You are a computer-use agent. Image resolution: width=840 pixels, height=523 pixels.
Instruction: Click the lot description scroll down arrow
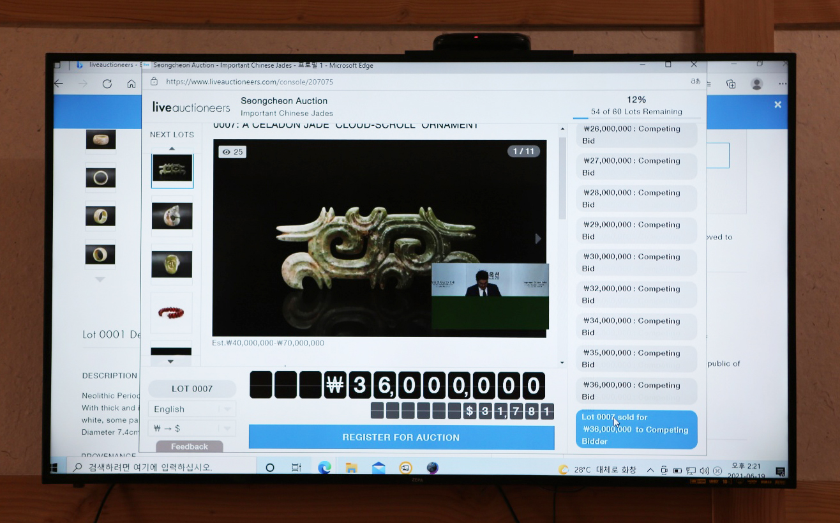pos(562,363)
